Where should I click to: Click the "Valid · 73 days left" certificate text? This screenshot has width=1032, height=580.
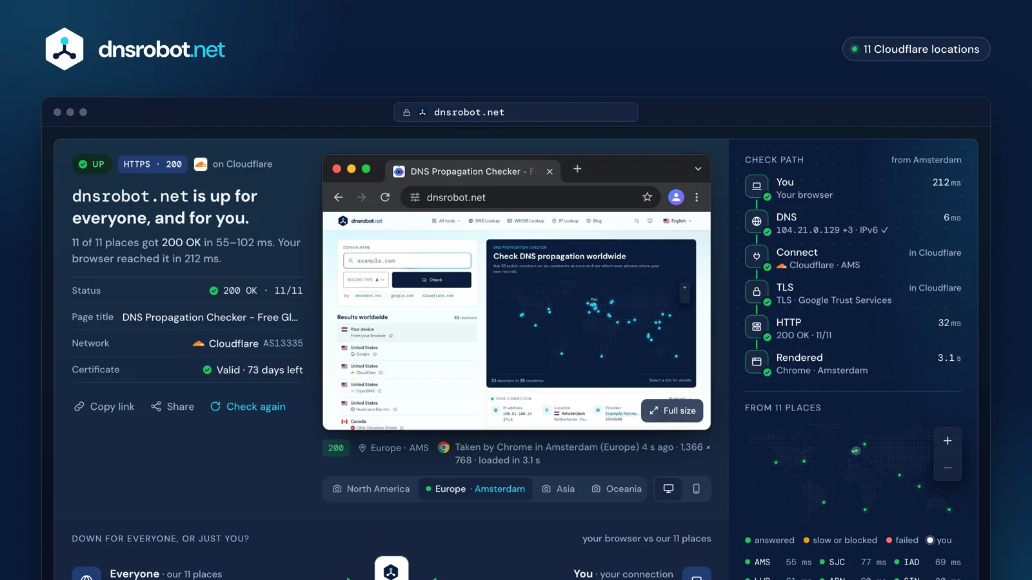point(259,370)
